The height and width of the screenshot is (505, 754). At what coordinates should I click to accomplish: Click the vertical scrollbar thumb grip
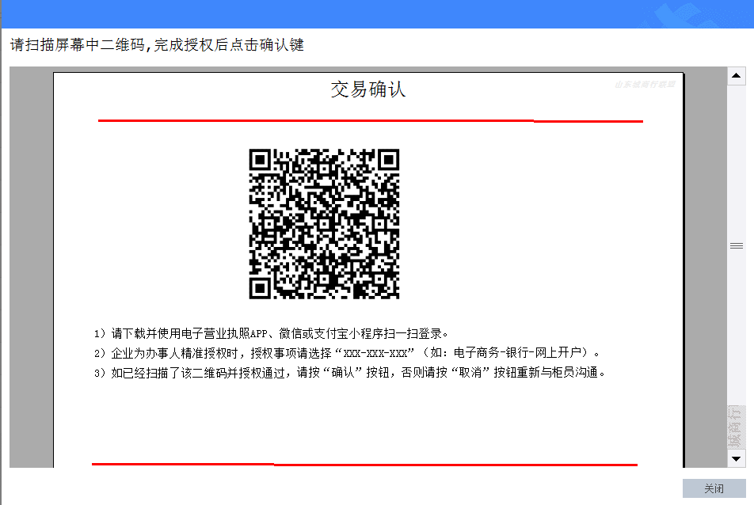click(x=737, y=246)
